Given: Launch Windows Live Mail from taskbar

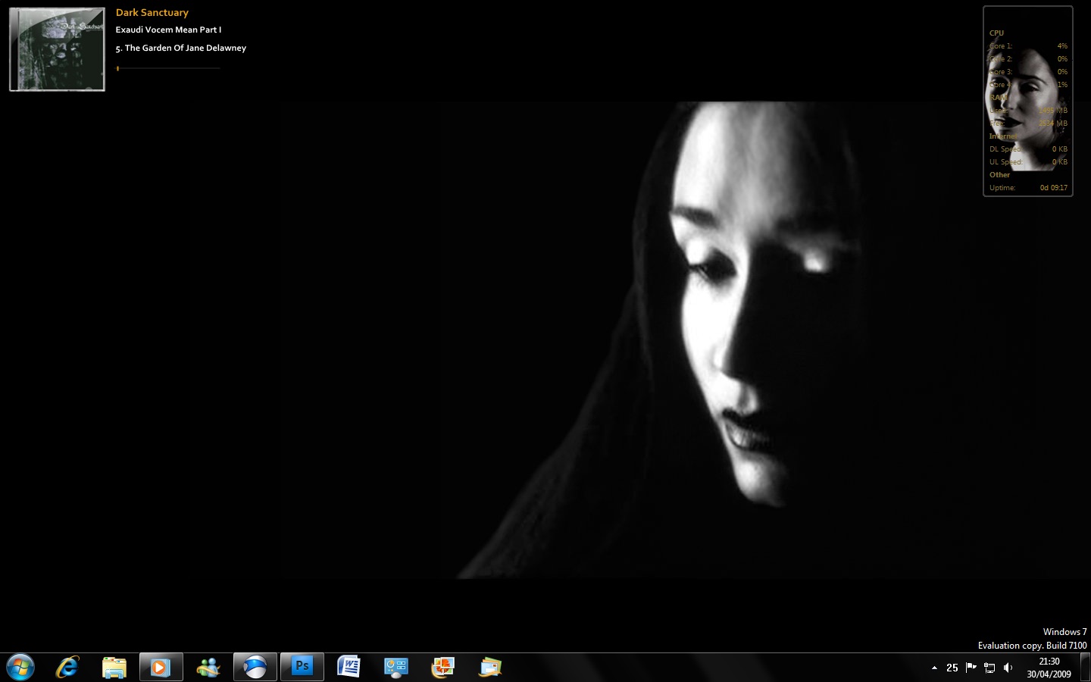Looking at the screenshot, I should point(490,667).
